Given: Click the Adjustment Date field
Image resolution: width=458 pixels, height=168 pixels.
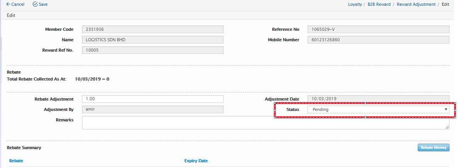Looking at the screenshot, I should click(378, 99).
